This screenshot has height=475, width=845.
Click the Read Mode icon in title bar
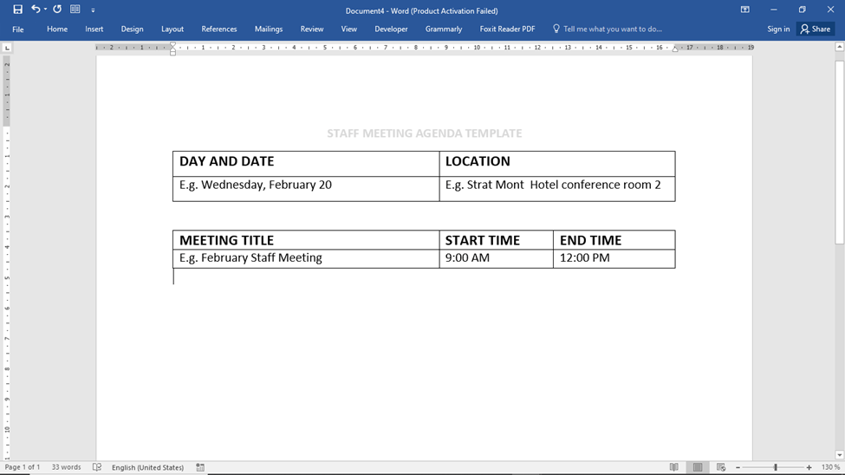tap(75, 10)
